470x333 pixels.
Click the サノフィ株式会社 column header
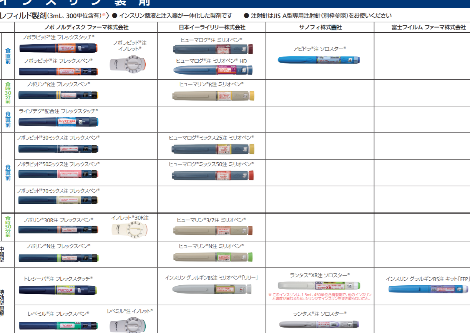pyautogui.click(x=320, y=27)
